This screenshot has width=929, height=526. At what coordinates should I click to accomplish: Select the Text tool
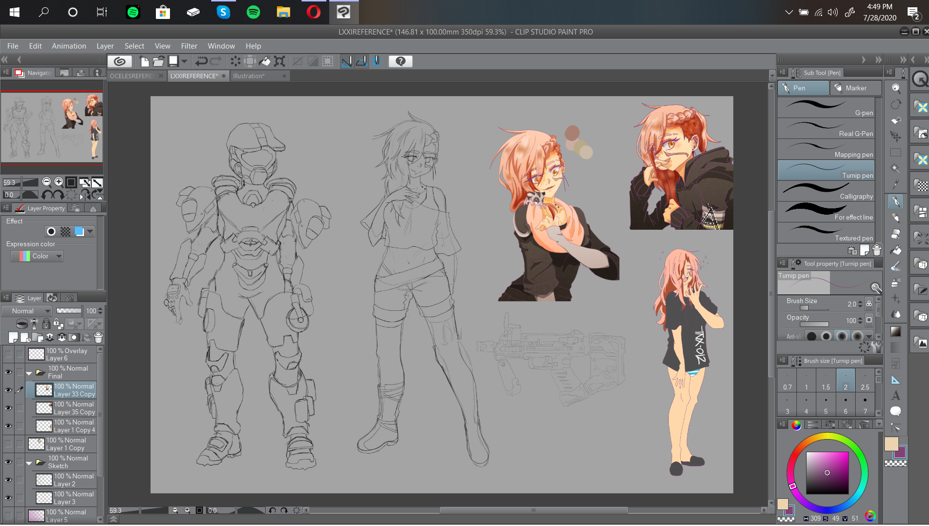pos(896,395)
